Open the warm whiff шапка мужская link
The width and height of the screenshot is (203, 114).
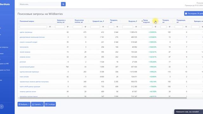tap(30, 86)
